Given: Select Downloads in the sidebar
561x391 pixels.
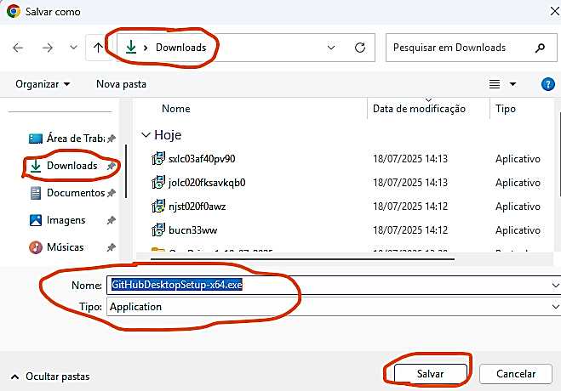Looking at the screenshot, I should pyautogui.click(x=72, y=167).
